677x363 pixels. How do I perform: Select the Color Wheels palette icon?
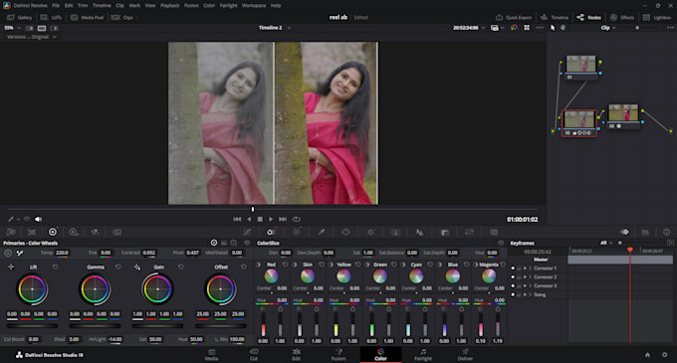click(53, 232)
